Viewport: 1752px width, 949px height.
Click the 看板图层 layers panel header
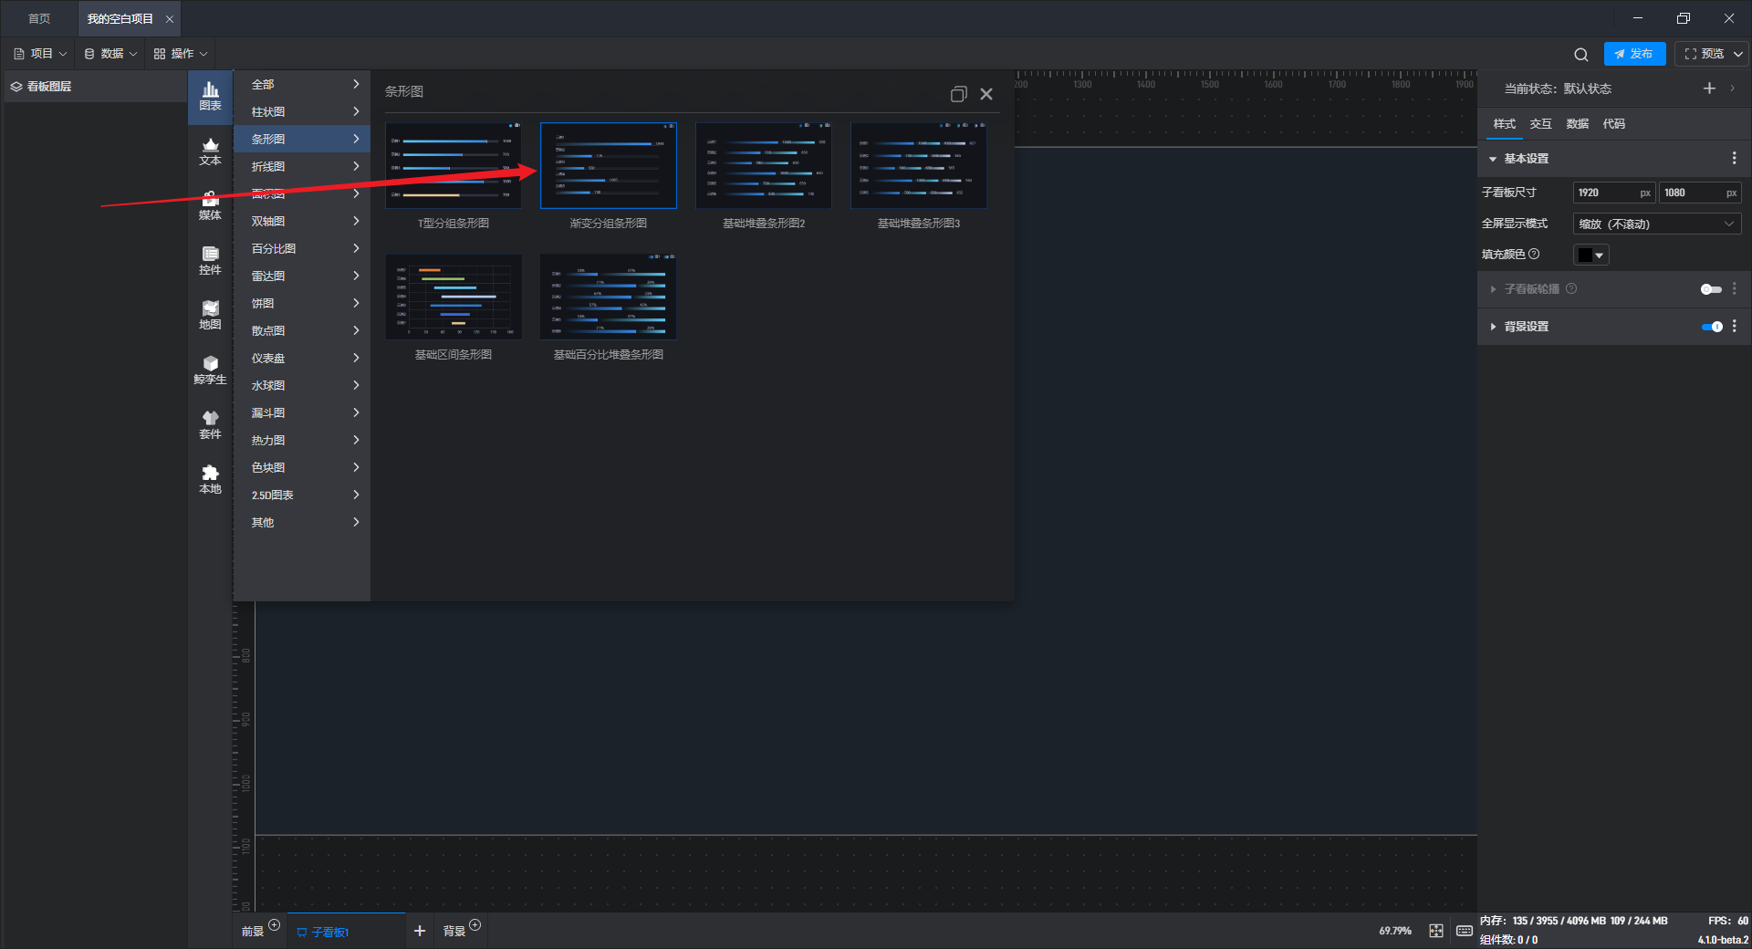(96, 87)
